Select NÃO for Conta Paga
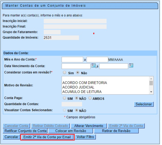Image resolution: width=162 pixels, height=145 pixels. click(x=76, y=98)
